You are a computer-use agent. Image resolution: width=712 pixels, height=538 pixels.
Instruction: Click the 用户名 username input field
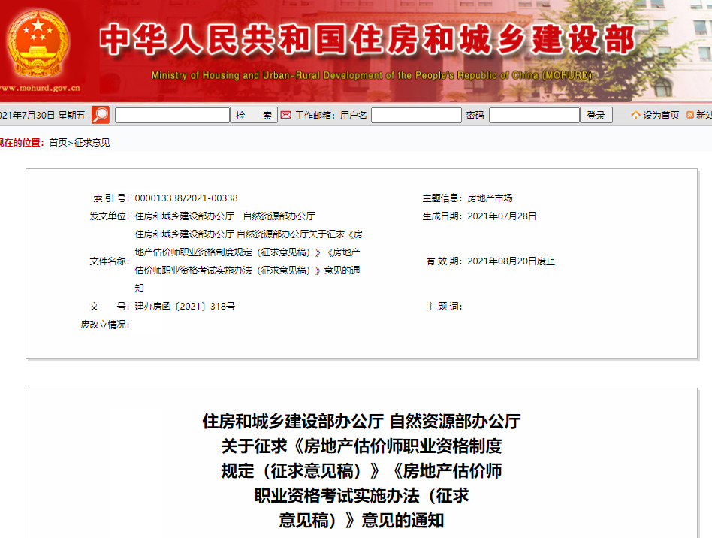tap(416, 116)
